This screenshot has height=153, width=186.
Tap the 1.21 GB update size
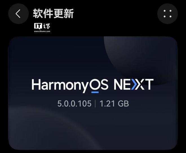(x=114, y=104)
